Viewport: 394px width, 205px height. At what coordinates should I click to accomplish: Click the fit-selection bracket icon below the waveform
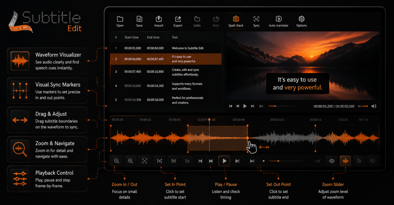point(145,161)
